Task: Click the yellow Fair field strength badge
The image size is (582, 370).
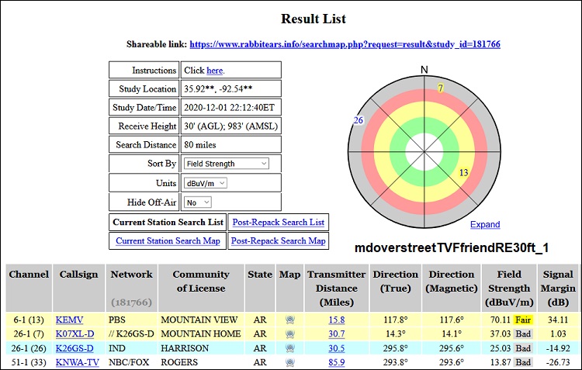Action: point(522,319)
